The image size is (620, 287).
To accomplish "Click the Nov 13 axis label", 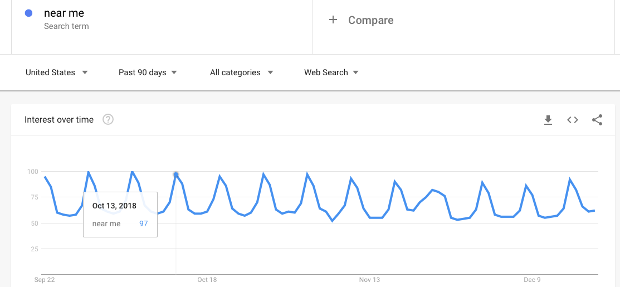I will point(369,280).
